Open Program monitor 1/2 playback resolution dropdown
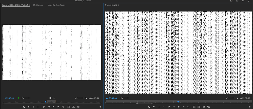The width and height of the screenshot is (253, 109). point(230,98)
